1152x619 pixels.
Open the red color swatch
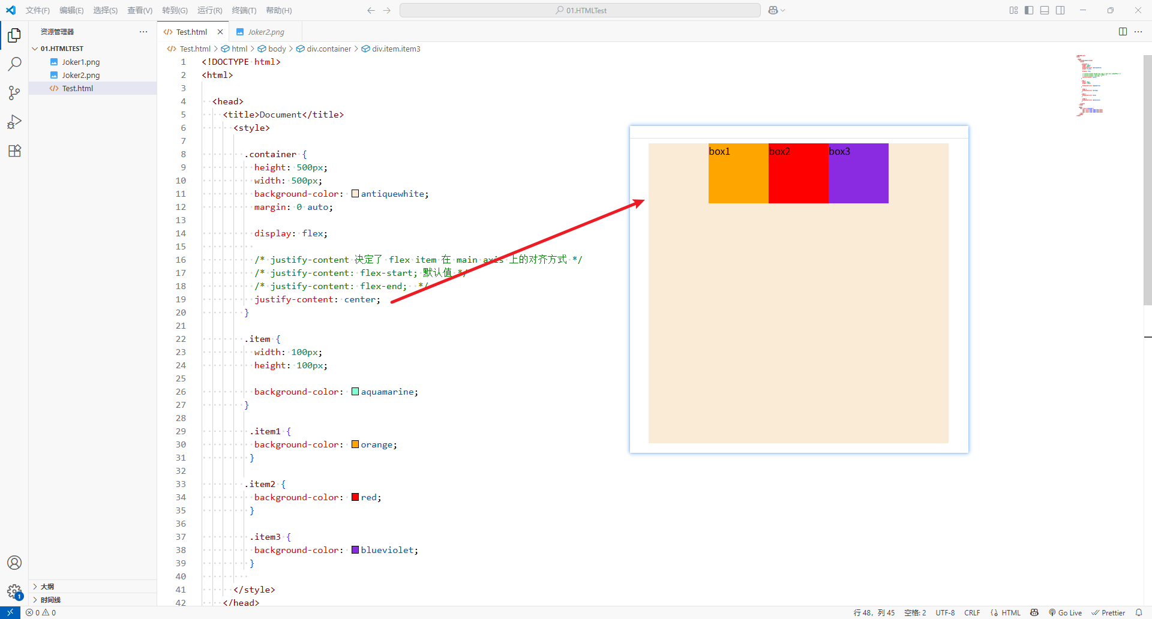tap(355, 497)
